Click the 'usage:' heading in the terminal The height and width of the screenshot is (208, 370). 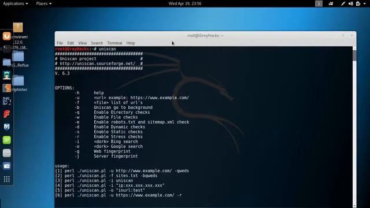[62, 166]
